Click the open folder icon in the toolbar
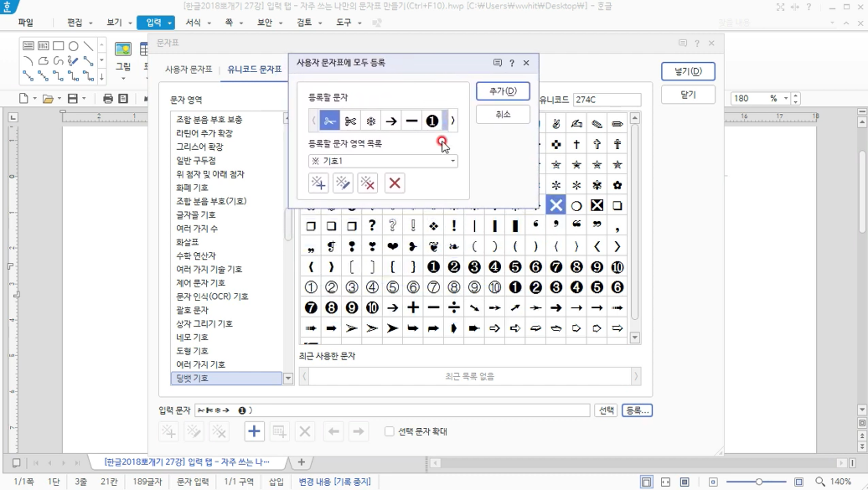This screenshot has width=868, height=490. click(48, 99)
